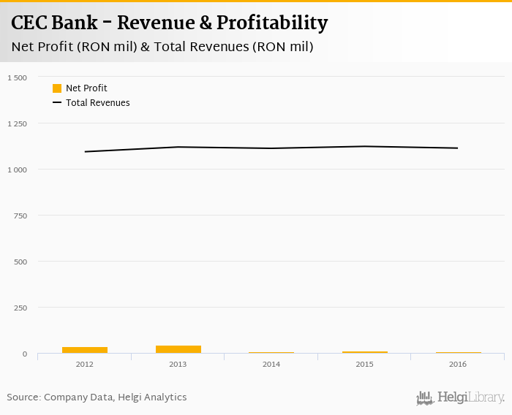The height and width of the screenshot is (415, 512).
Task: Click the Total Revenues line at 2013
Action: (x=178, y=147)
